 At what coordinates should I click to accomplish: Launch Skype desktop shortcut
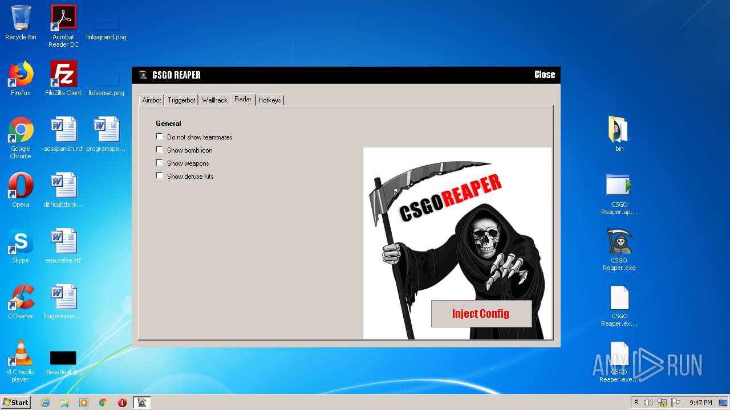pos(21,246)
